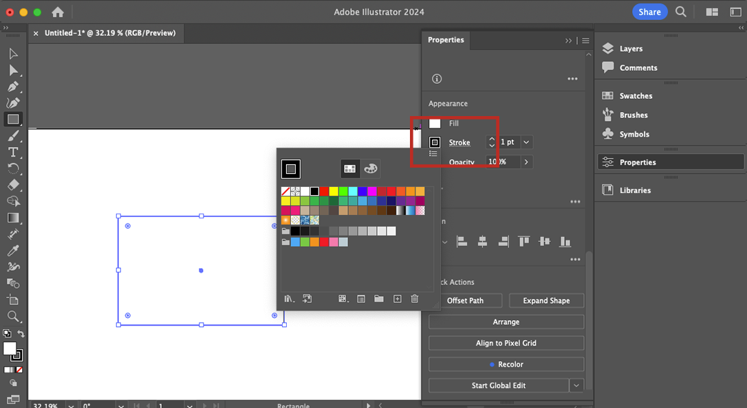Open the Swatches panel from dock
Image resolution: width=747 pixels, height=408 pixels.
click(636, 96)
